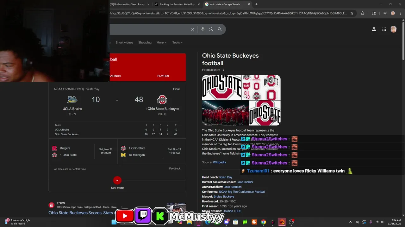Viewport: 405px width, 227px height.
Task: Open the Wikipedia source link
Action: 219,162
